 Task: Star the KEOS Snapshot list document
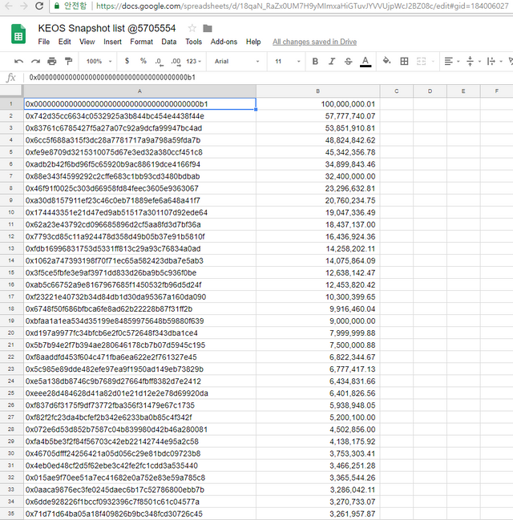pos(192,28)
